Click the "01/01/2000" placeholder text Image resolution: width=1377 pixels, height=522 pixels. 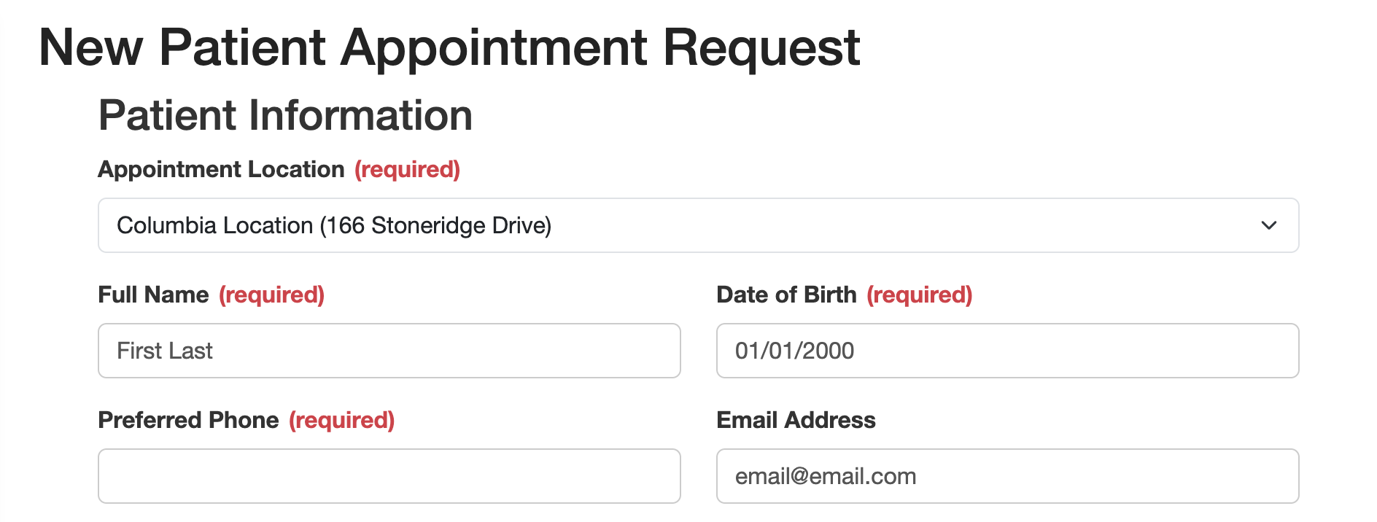tap(794, 351)
